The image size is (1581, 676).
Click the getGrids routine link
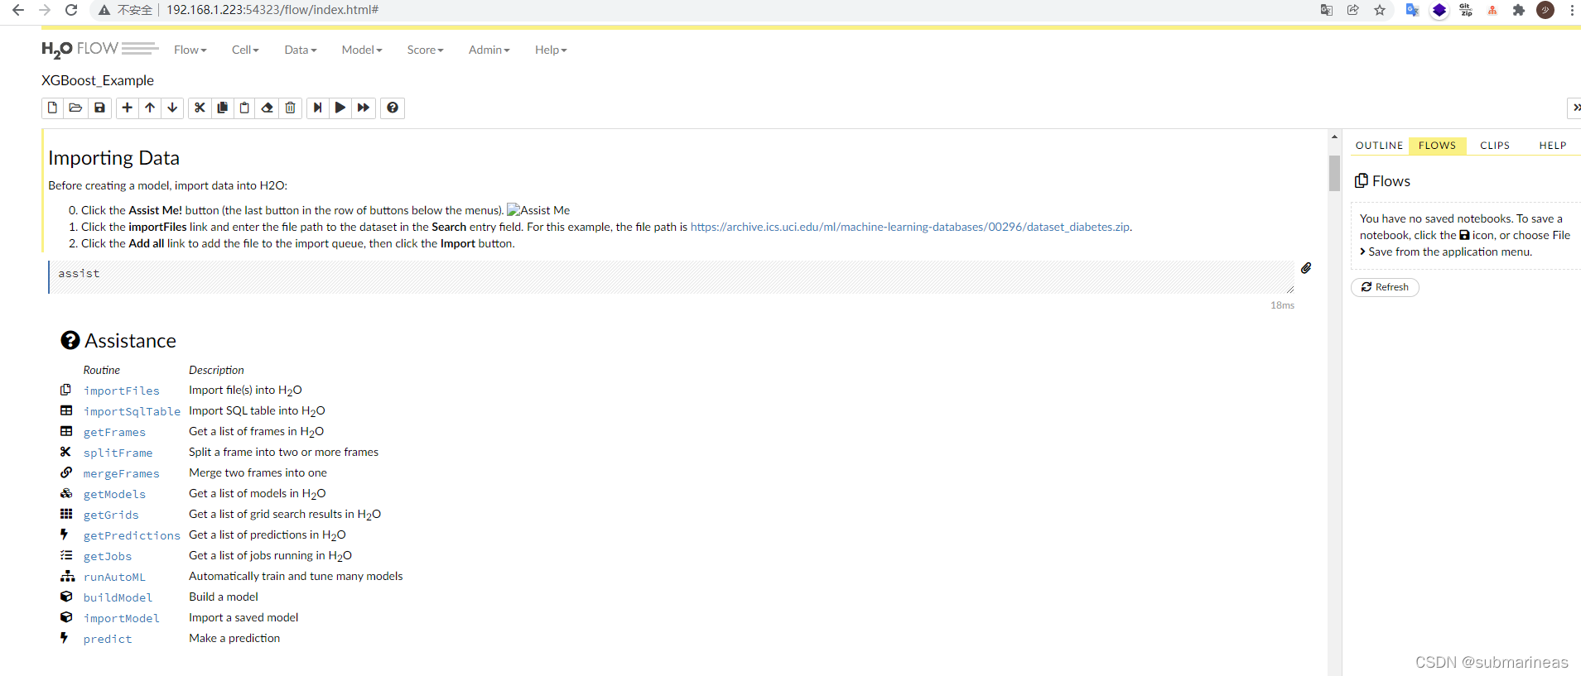point(111,515)
